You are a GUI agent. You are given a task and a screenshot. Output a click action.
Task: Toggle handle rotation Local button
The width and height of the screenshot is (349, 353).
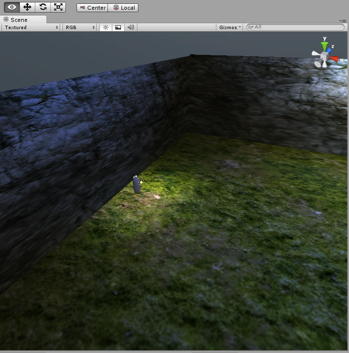pos(123,8)
